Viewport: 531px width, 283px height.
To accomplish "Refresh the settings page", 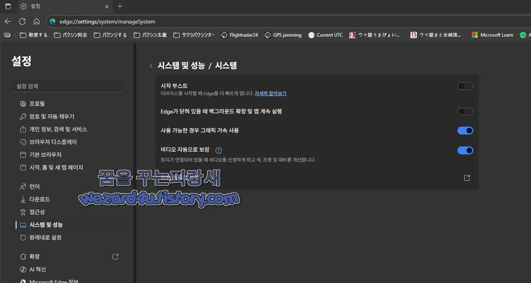I will (x=22, y=21).
